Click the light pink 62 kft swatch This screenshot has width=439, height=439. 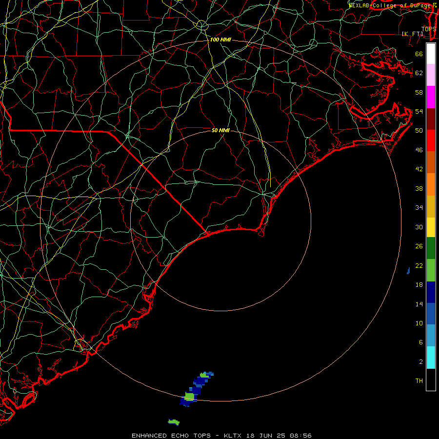click(431, 75)
